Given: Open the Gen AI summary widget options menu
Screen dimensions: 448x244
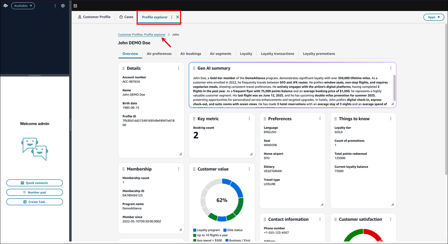Looking at the screenshot, I should click(x=390, y=68).
